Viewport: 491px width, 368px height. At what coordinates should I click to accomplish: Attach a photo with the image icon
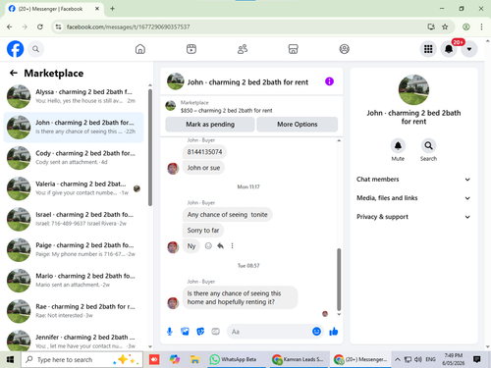click(185, 332)
